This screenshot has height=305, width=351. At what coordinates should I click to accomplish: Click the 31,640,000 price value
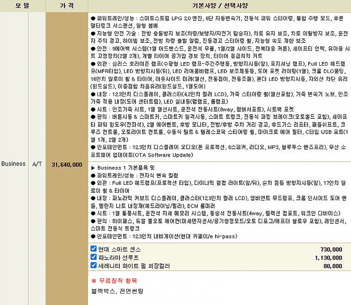tap(67, 164)
